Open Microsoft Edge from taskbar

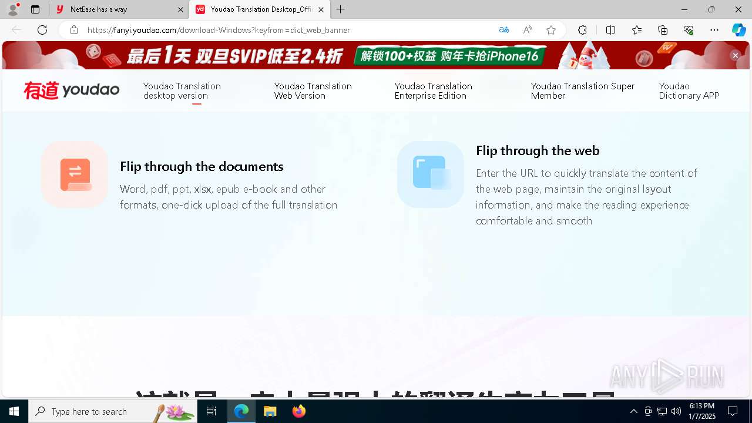click(241, 411)
